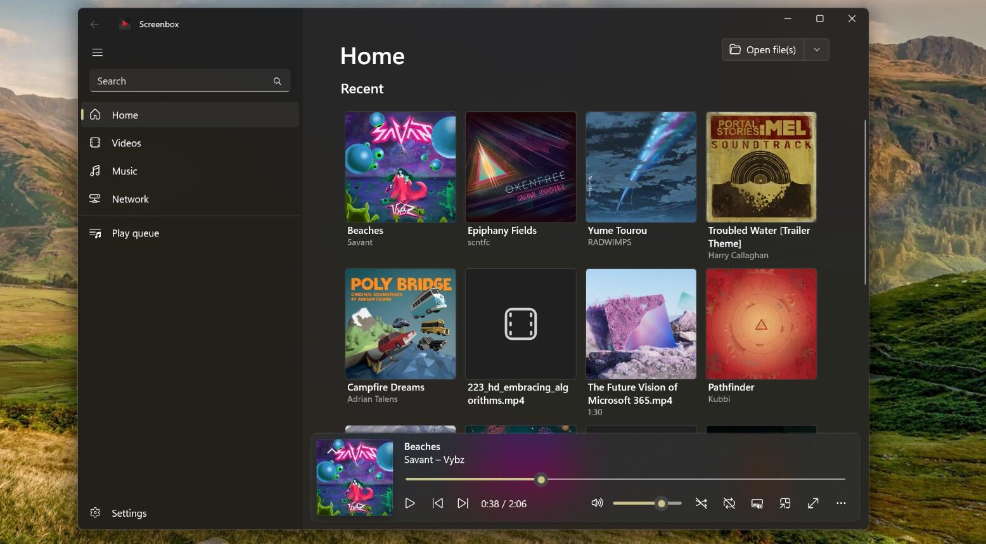Click the scntfc artist label
986x544 pixels.
[x=478, y=242]
